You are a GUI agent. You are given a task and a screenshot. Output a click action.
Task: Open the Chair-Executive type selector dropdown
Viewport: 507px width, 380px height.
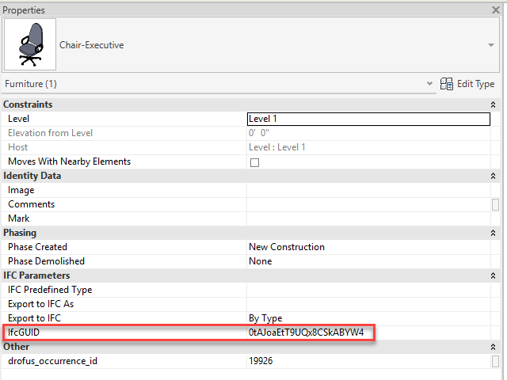click(490, 46)
